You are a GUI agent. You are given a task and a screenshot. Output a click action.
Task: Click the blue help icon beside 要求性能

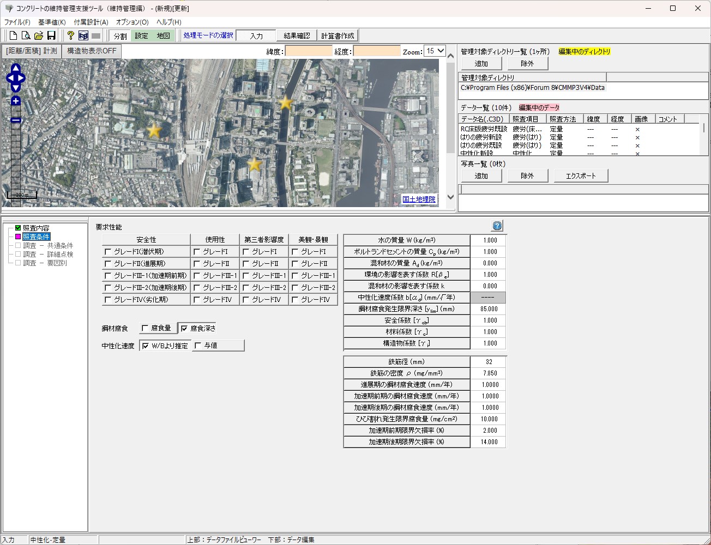(x=497, y=226)
